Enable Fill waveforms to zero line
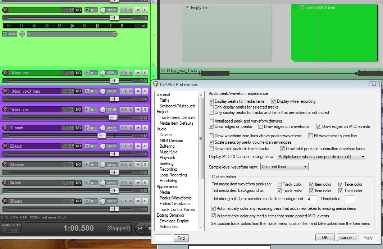 (x=310, y=136)
